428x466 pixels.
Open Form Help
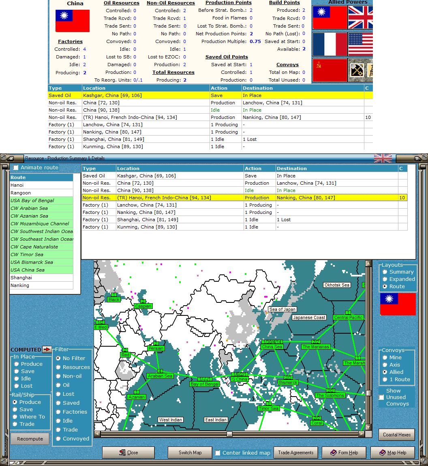[x=344, y=453]
